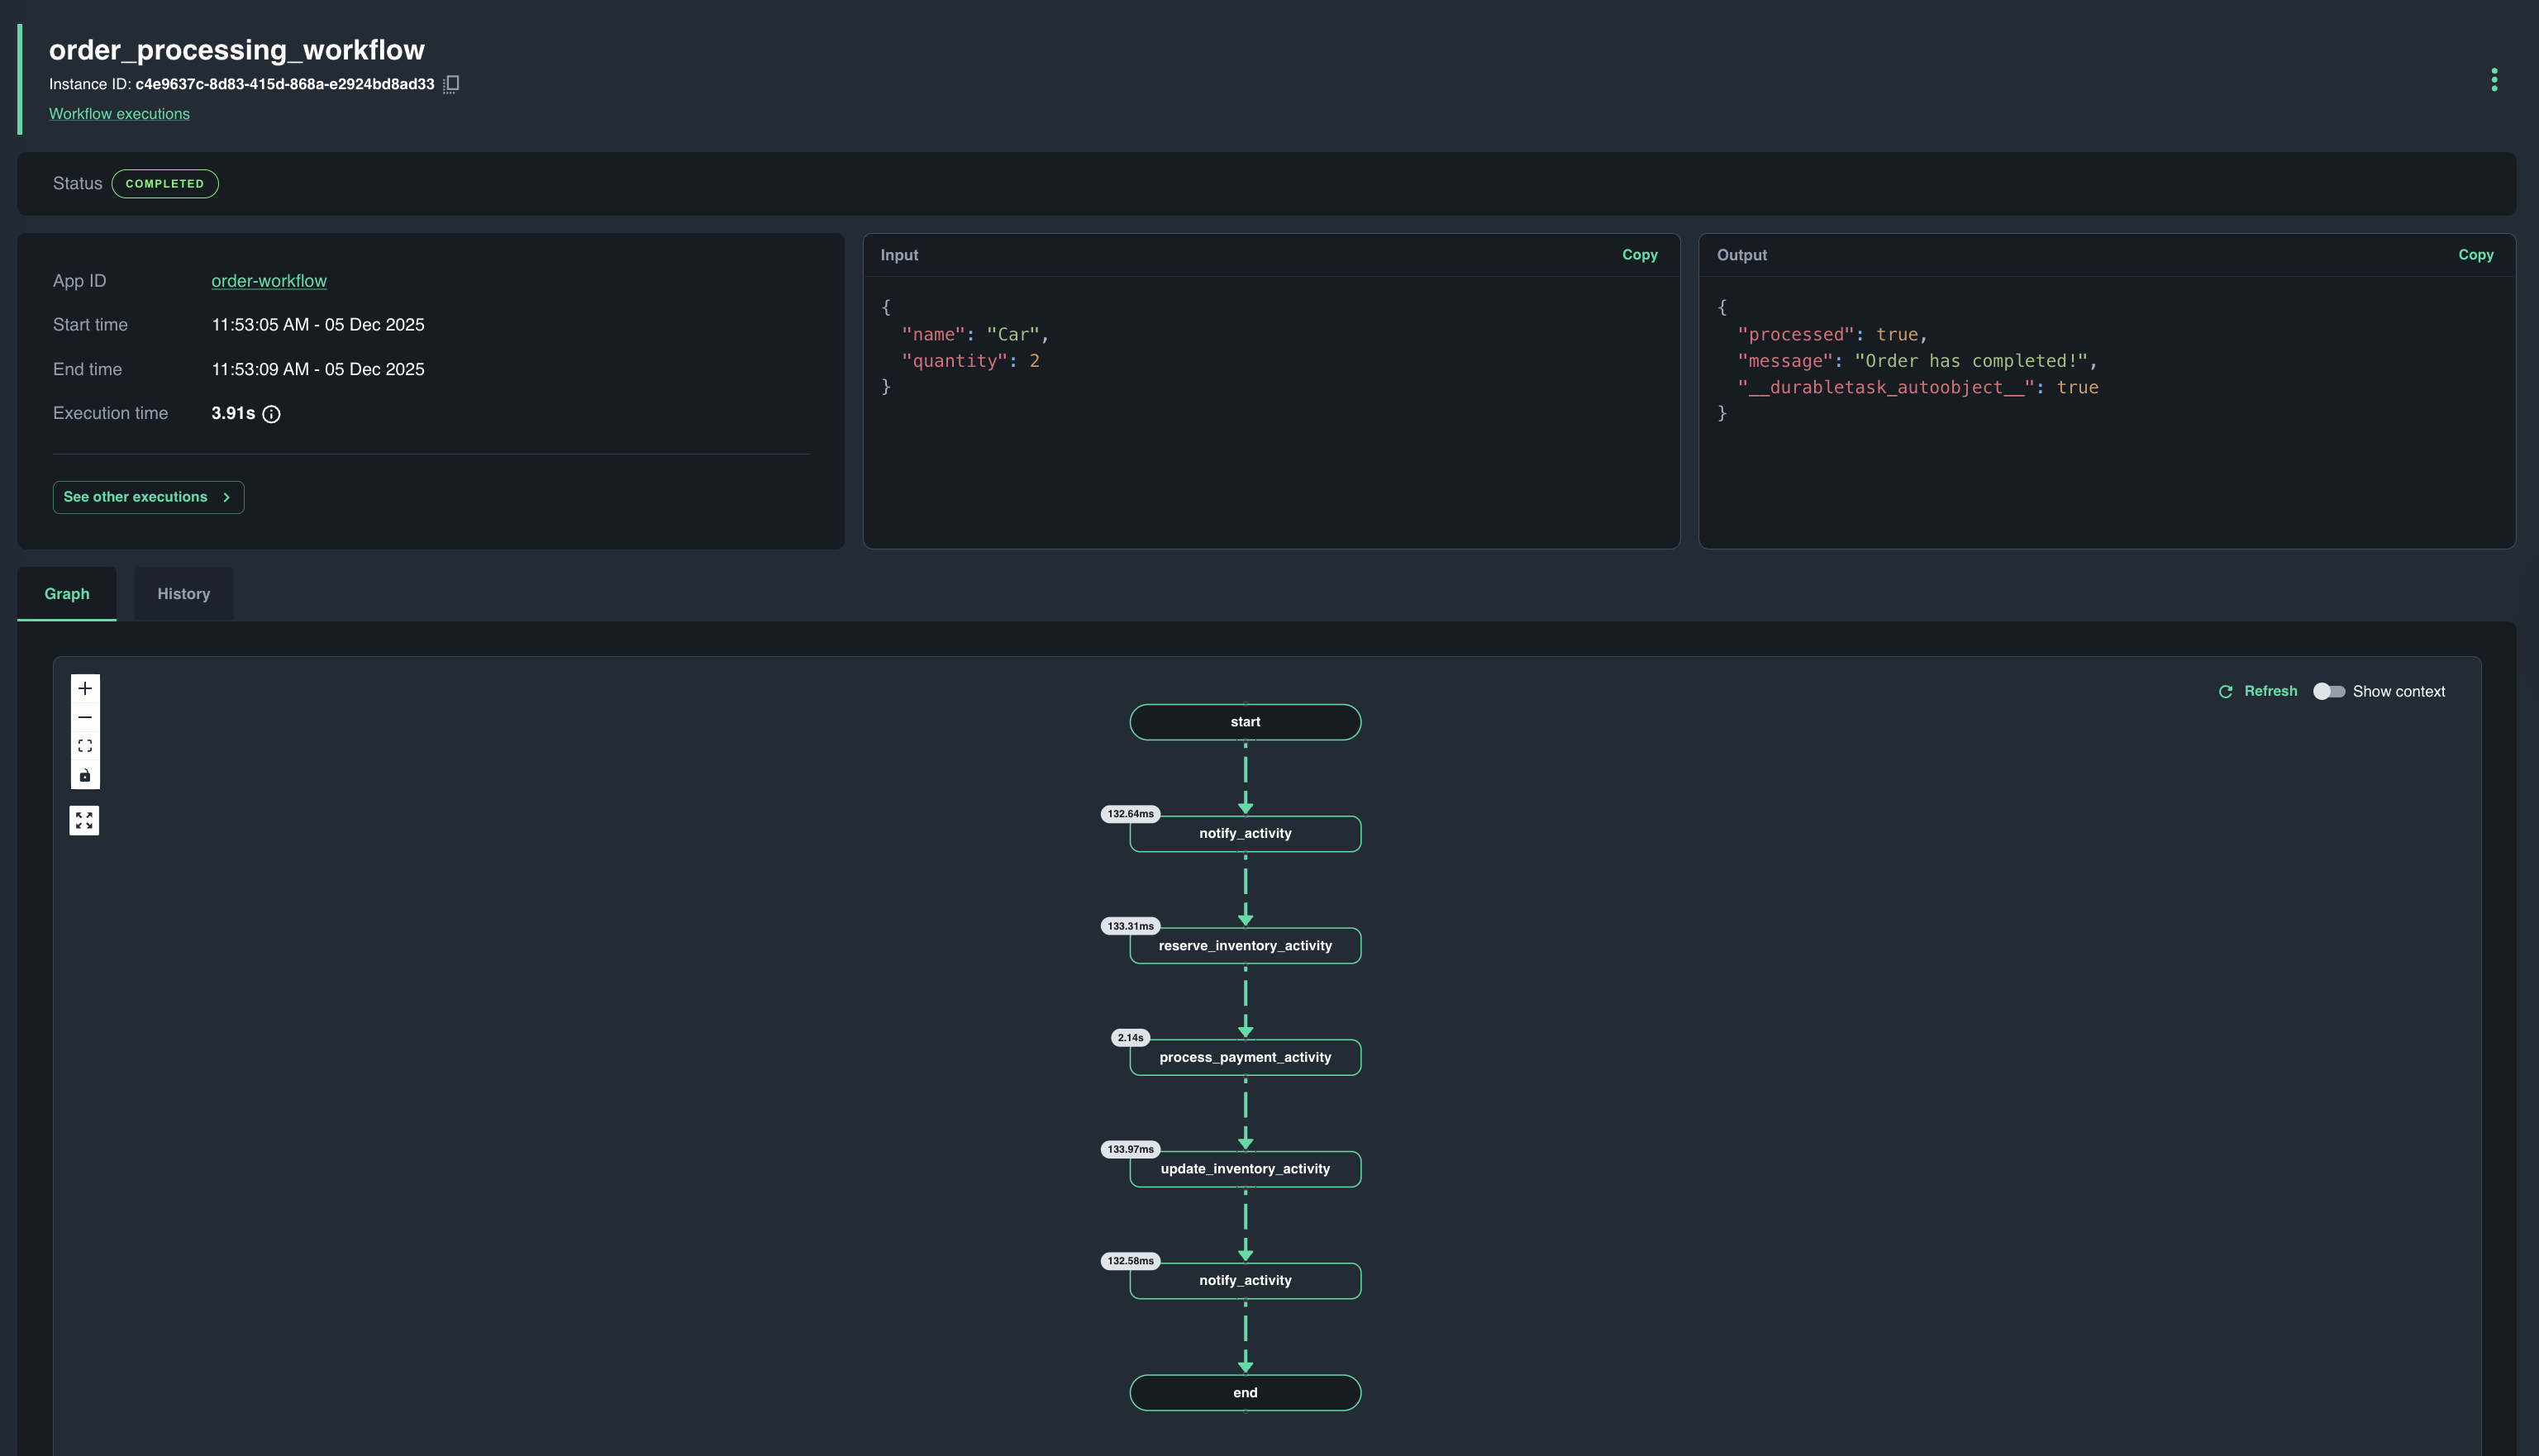Lock graph interactivity
Screen dimensions: 2539x1456
[x=85, y=774]
